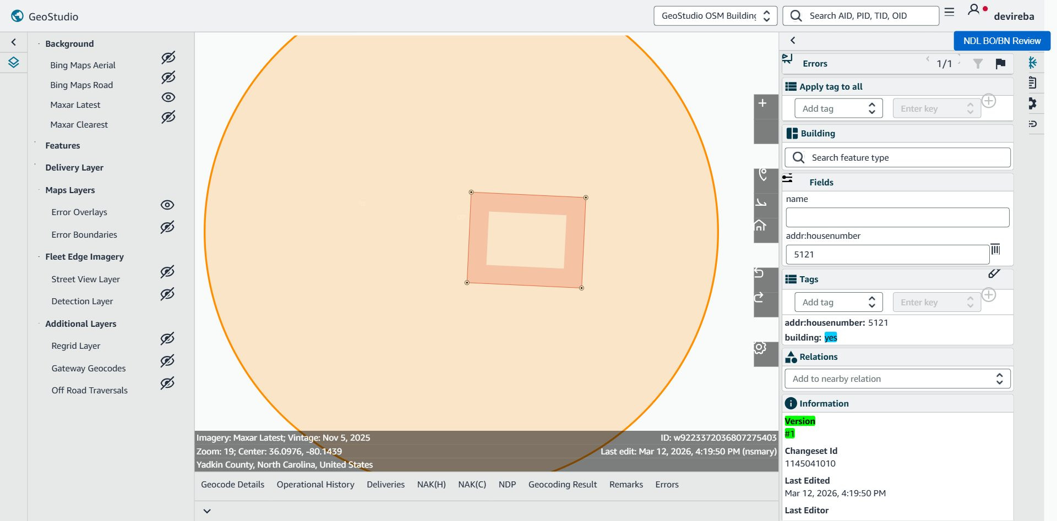Open the GeoStudio OSM Building dropdown

coord(715,16)
